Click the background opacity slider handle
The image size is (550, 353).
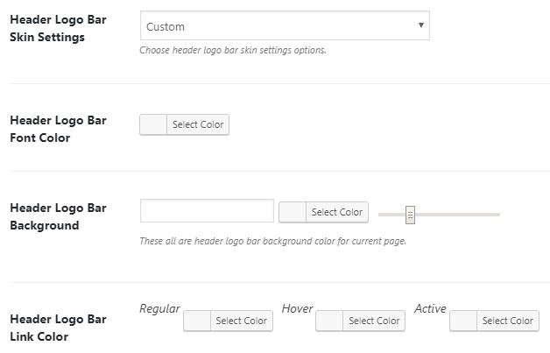click(x=410, y=214)
